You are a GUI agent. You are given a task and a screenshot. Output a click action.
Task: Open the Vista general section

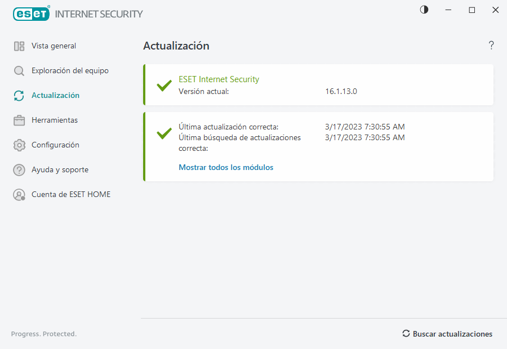coord(54,46)
